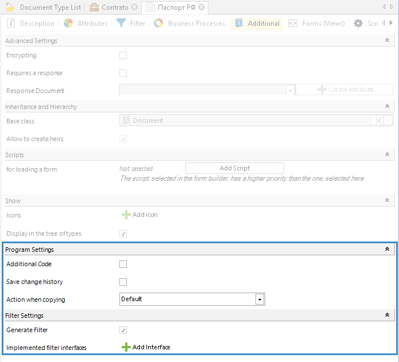
Task: Collapse the Filter Settings section
Action: pos(387,316)
